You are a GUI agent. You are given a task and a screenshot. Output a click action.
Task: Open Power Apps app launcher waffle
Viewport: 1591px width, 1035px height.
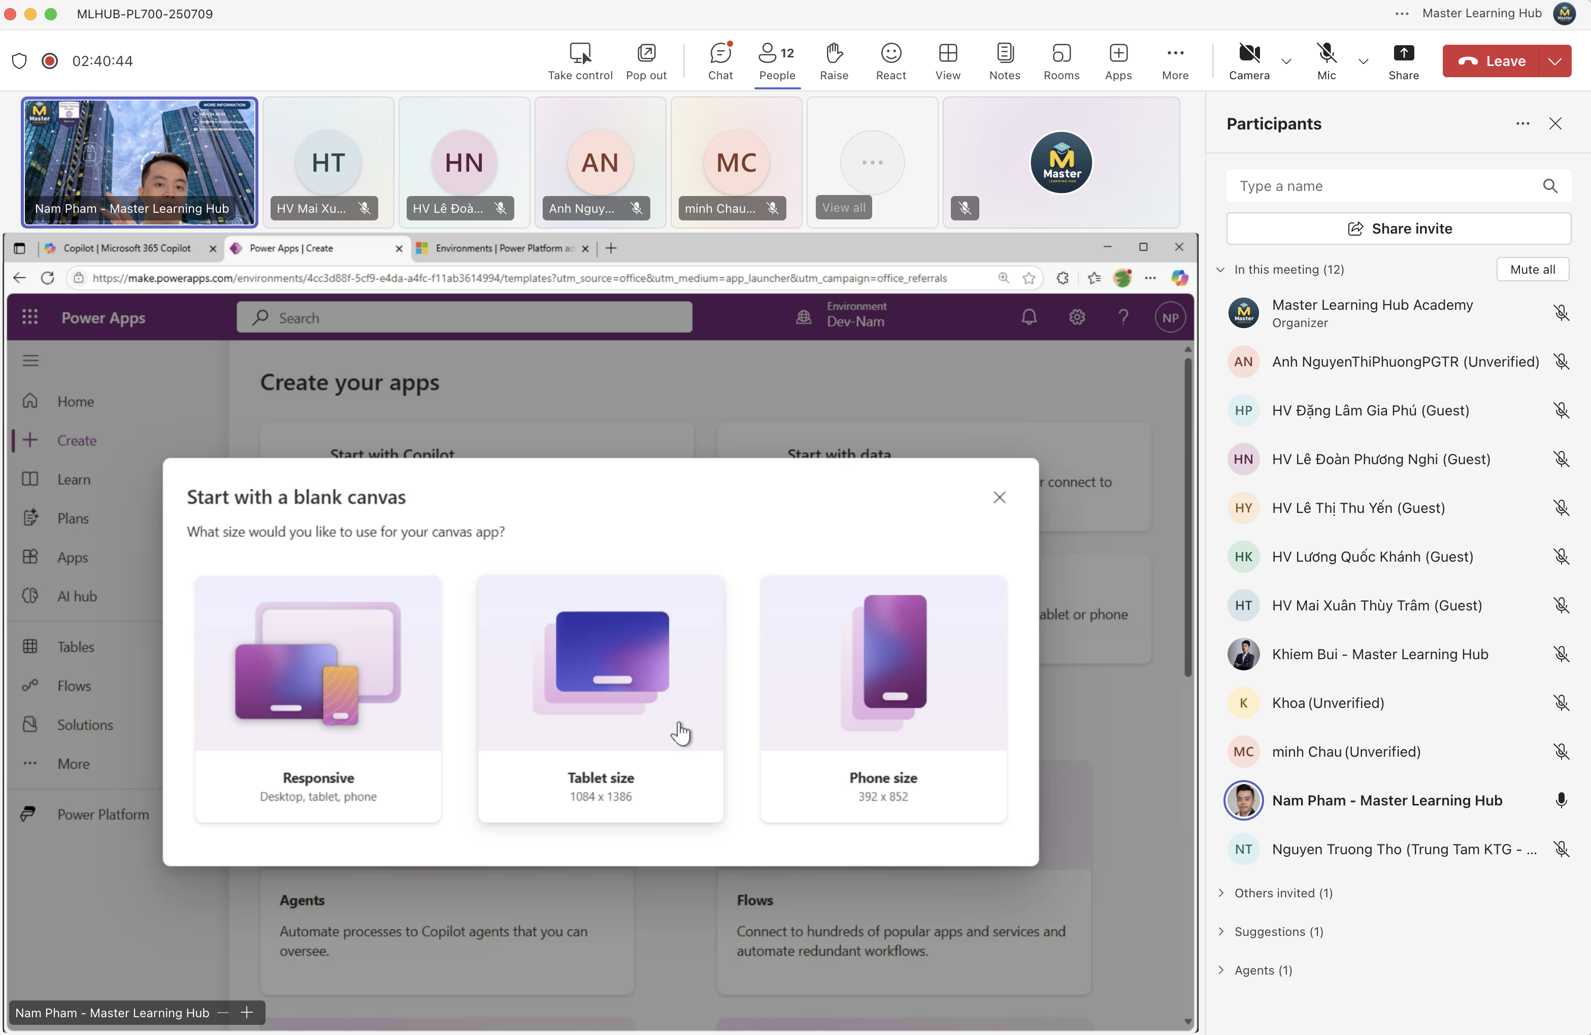pos(29,317)
